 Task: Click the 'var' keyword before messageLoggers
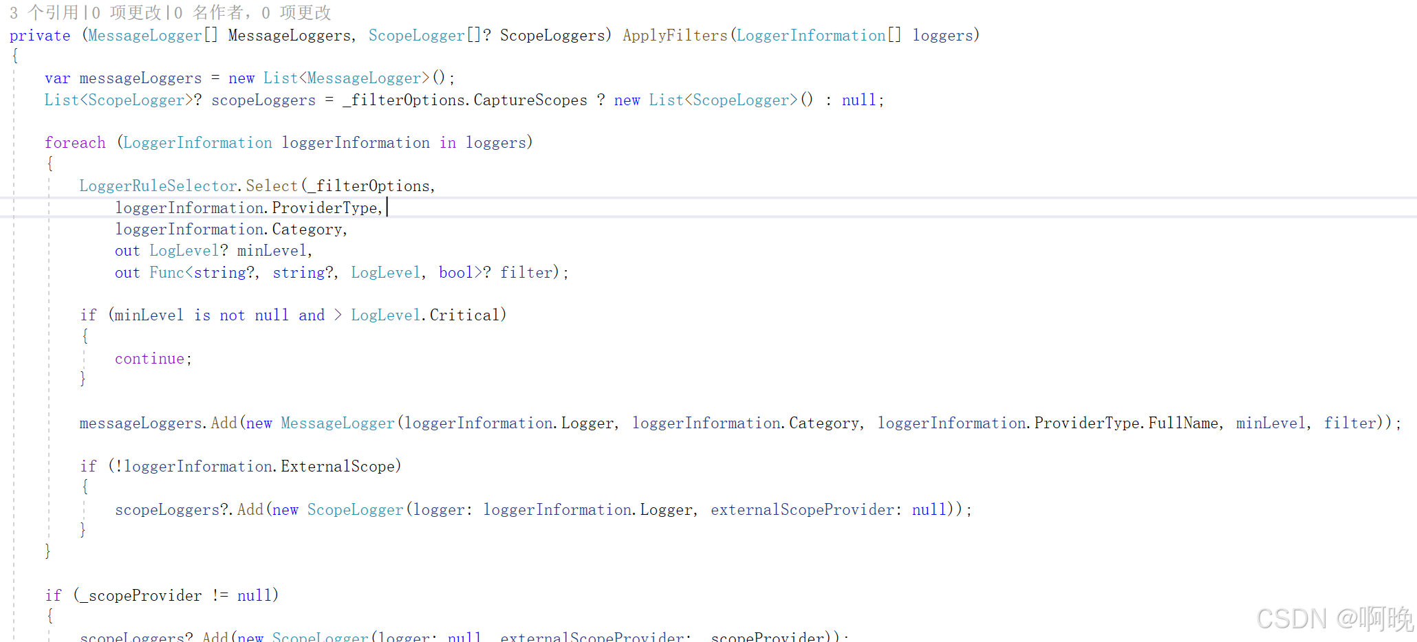[58, 78]
